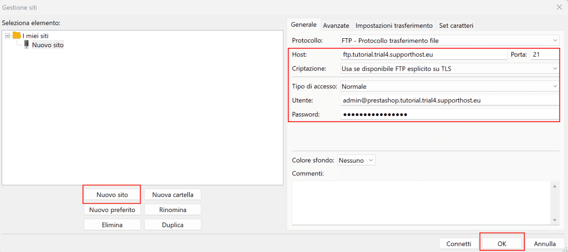The image size is (568, 252).
Task: Click the 'Colore sfondo:' label
Action: click(314, 160)
